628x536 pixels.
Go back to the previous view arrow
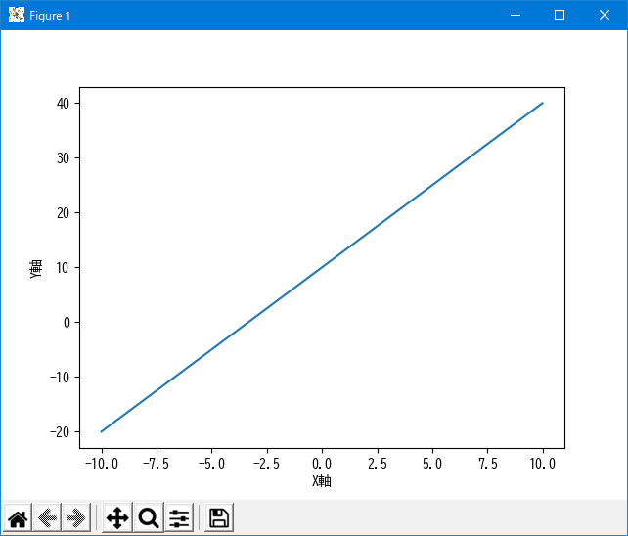click(x=47, y=517)
